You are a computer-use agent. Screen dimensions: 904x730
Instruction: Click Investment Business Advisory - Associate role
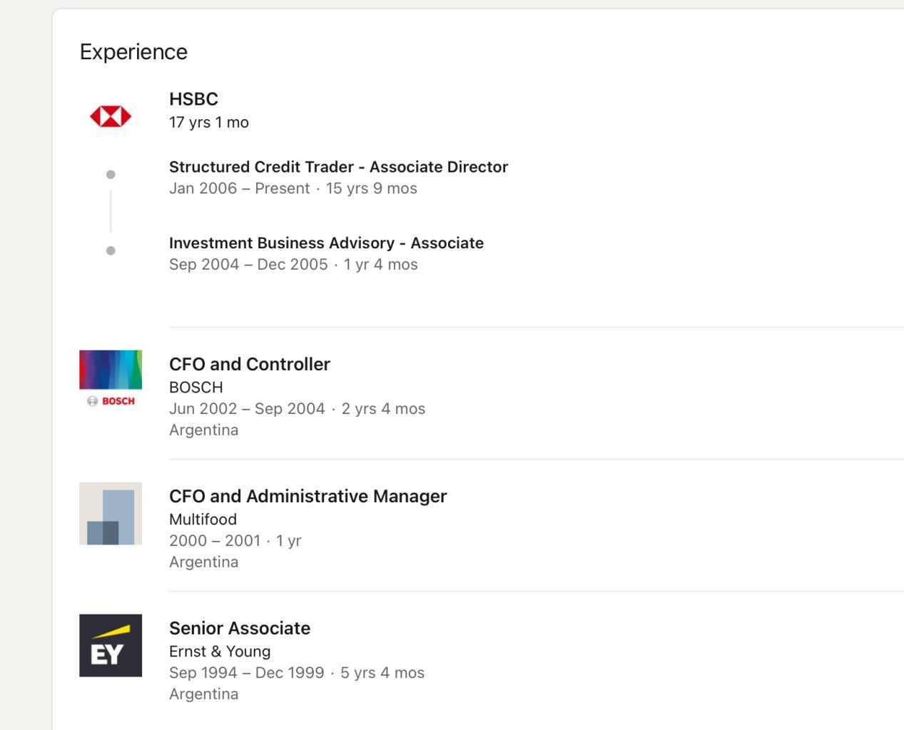pos(326,243)
